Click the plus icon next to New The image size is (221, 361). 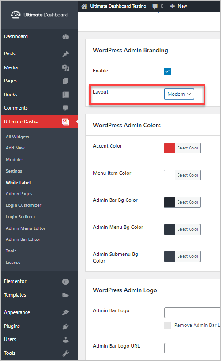(x=172, y=6)
